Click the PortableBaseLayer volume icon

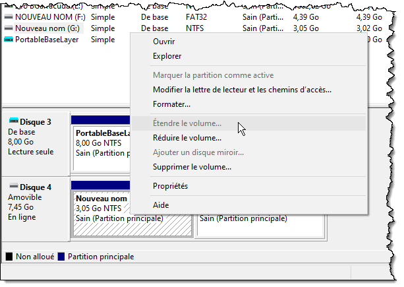point(8,40)
